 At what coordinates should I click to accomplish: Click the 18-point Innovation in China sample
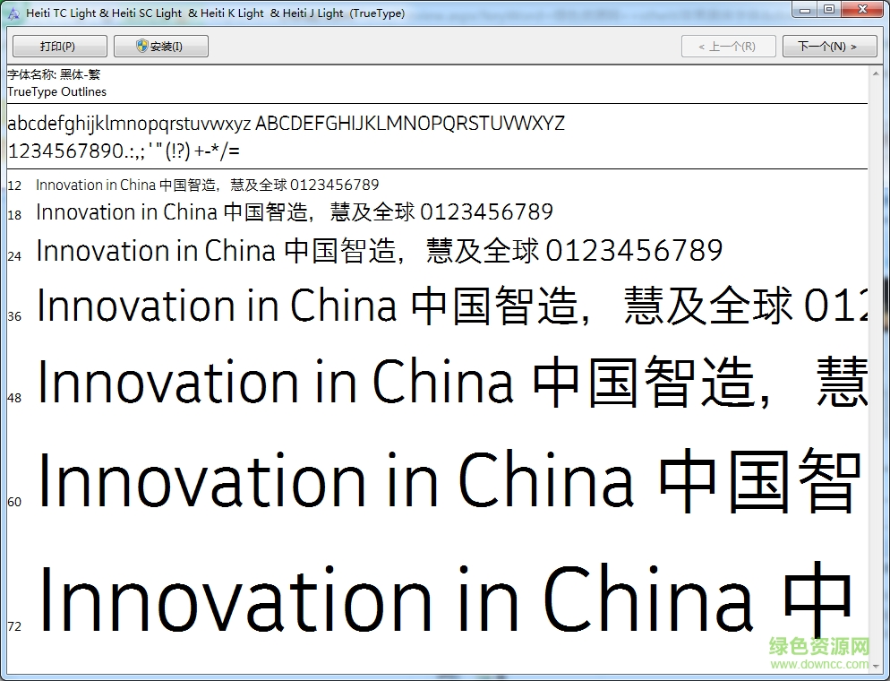[x=295, y=211]
